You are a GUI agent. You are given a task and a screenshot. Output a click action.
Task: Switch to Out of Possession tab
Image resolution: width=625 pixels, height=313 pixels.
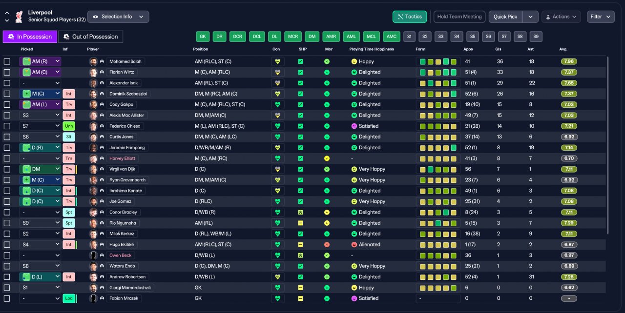[91, 37]
